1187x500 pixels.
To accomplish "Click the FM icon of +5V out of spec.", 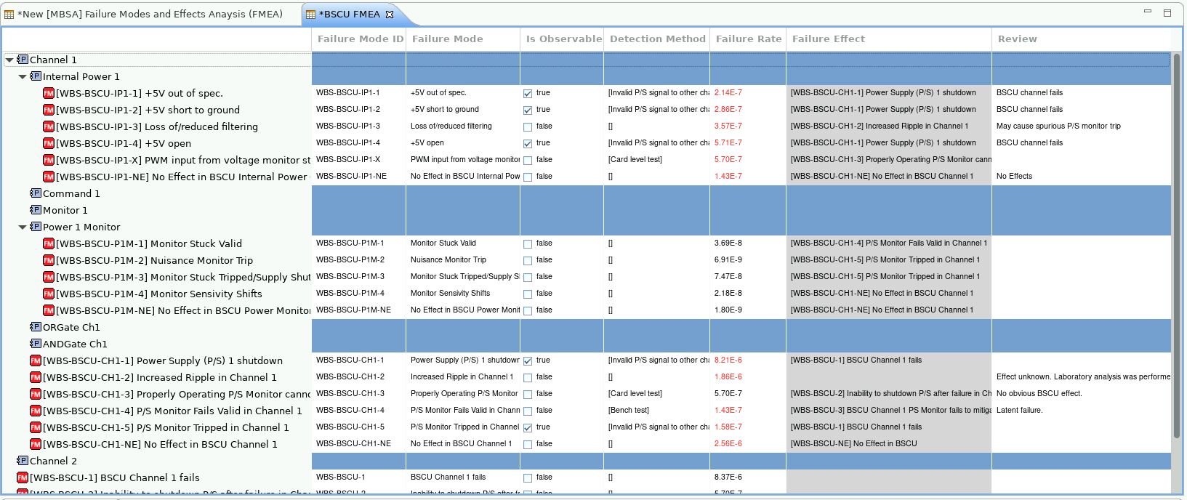I will [49, 93].
